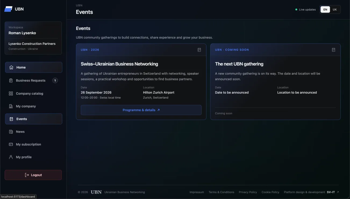Click the Logout arrow icon
The width and height of the screenshot is (350, 199).
coord(27,175)
